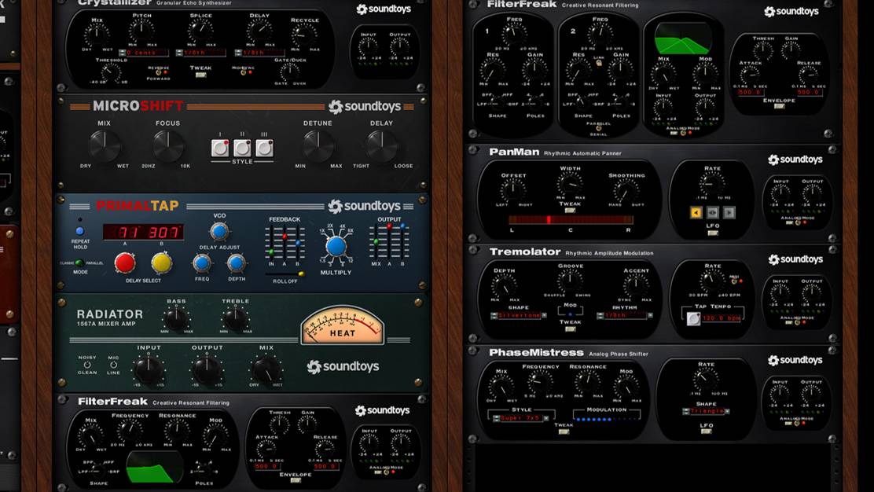
Task: Click the Soundtoys logo on MicroShift
Action: [x=364, y=106]
